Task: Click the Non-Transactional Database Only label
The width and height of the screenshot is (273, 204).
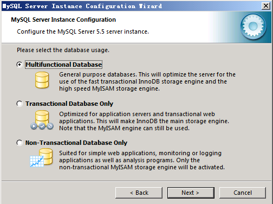Action: coord(76,143)
